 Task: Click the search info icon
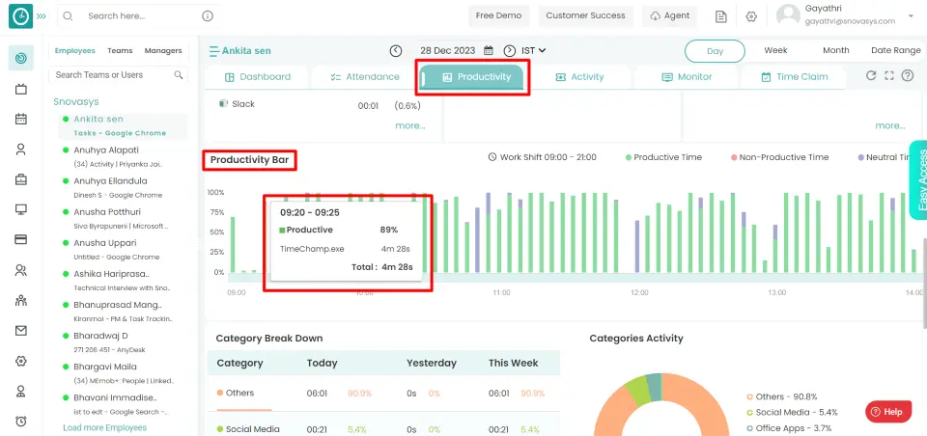208,16
